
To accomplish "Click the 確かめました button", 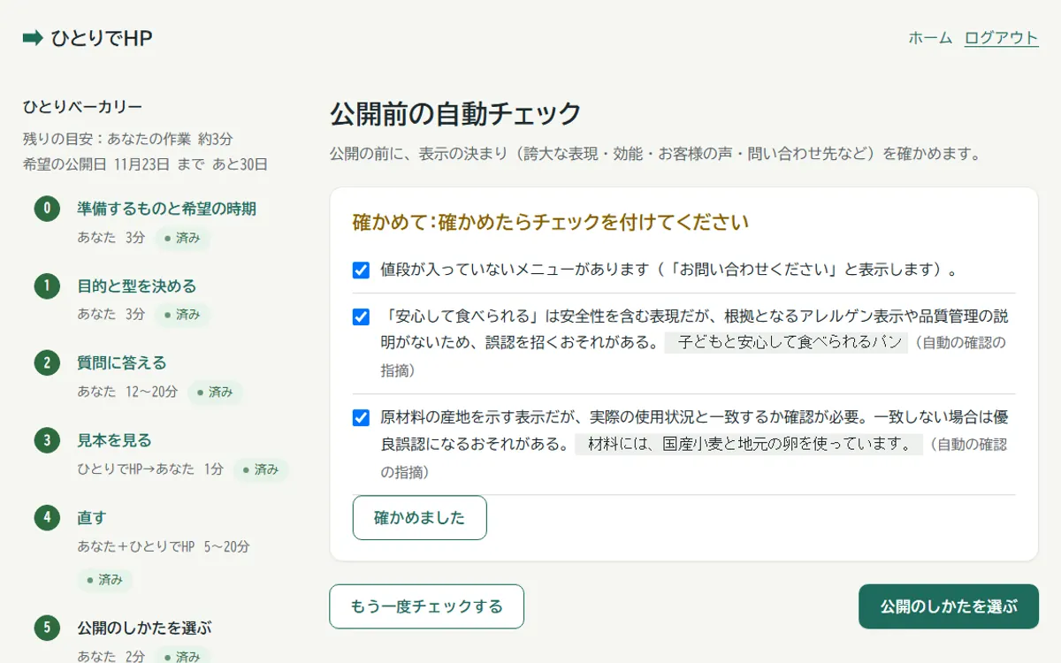I will point(419,518).
